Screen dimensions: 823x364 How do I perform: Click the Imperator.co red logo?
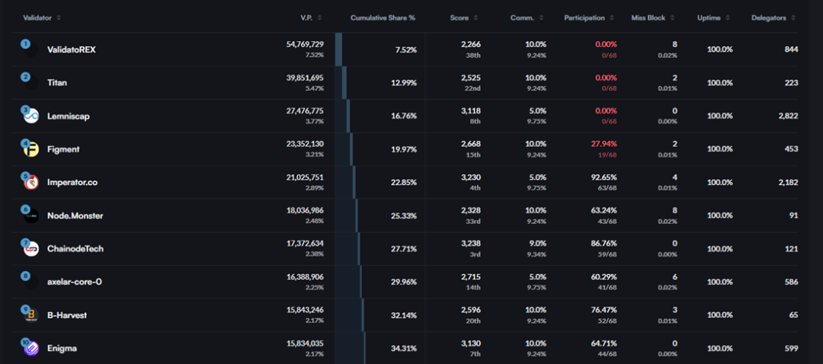[31, 183]
